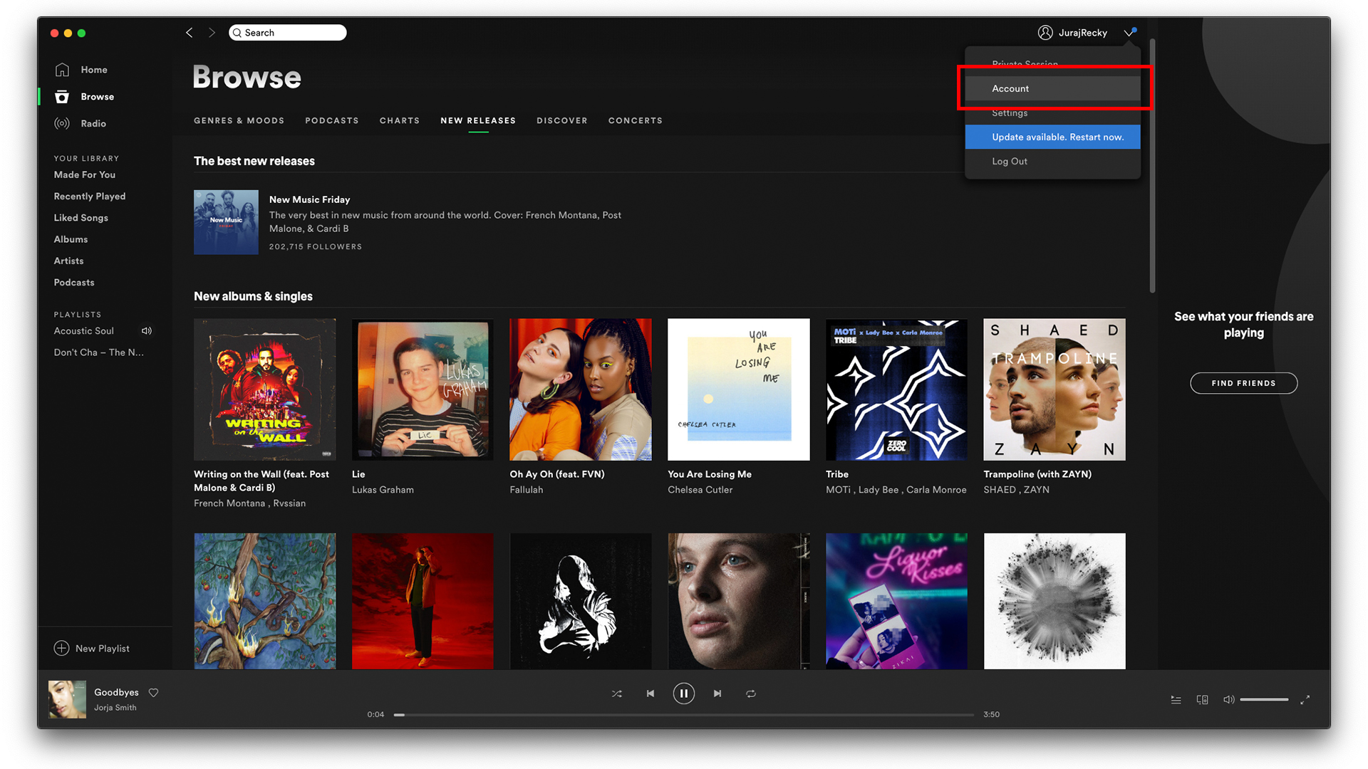The height and width of the screenshot is (769, 1368).
Task: Open Lukas Graham's Lie album cover
Action: click(423, 389)
